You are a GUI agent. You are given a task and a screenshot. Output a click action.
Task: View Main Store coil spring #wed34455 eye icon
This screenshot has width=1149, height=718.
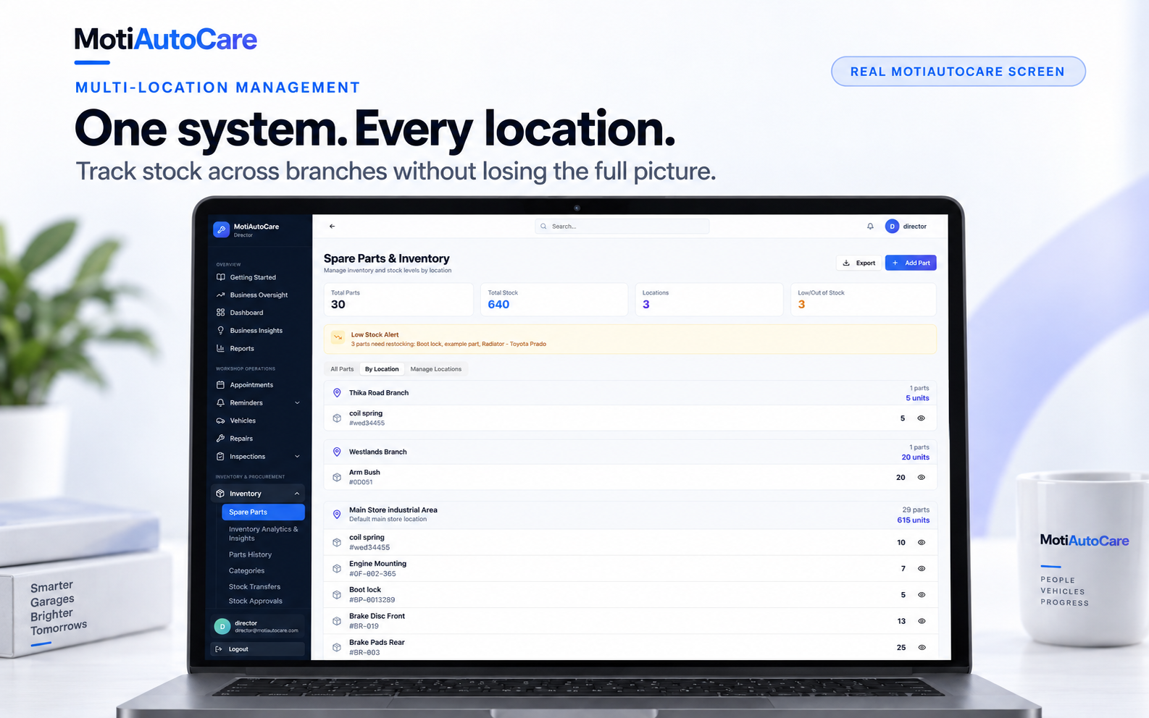coord(922,542)
